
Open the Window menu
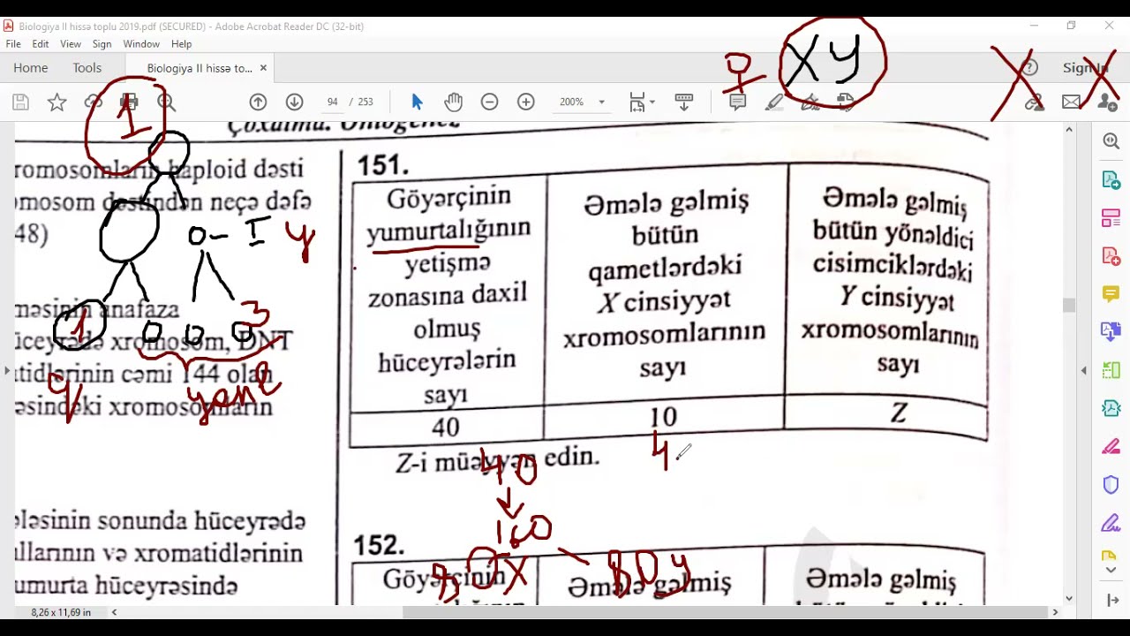(141, 44)
